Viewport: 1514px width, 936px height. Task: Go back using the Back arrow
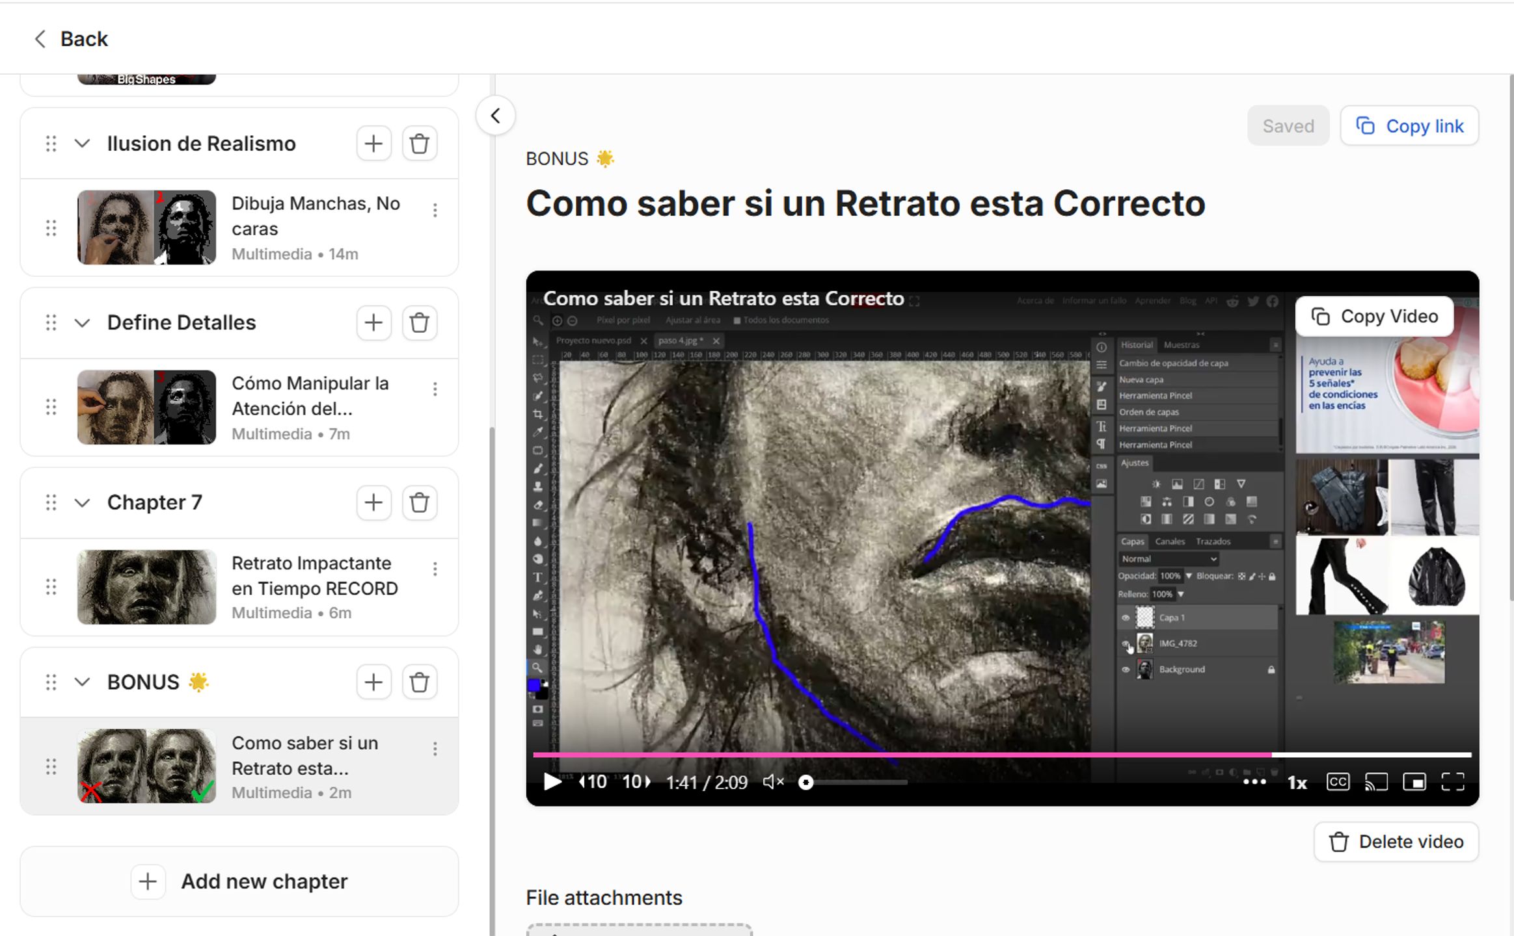[x=40, y=39]
